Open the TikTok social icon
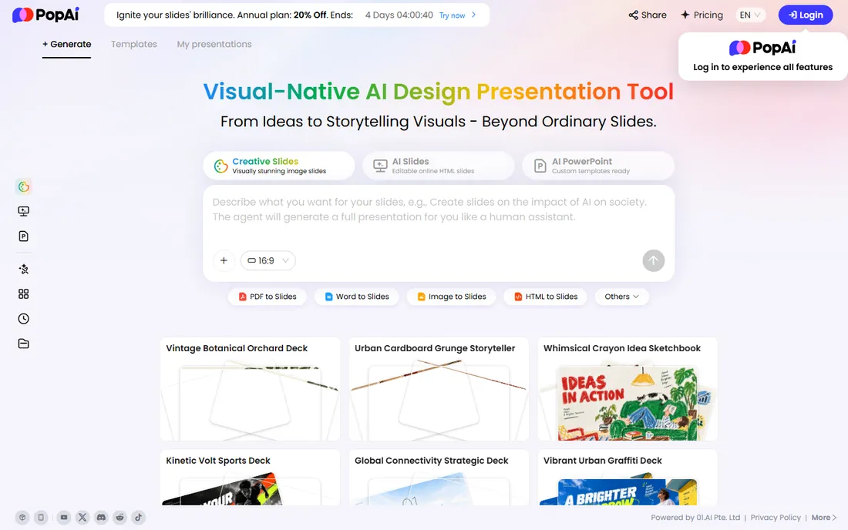Image resolution: width=848 pixels, height=530 pixels. coord(139,518)
